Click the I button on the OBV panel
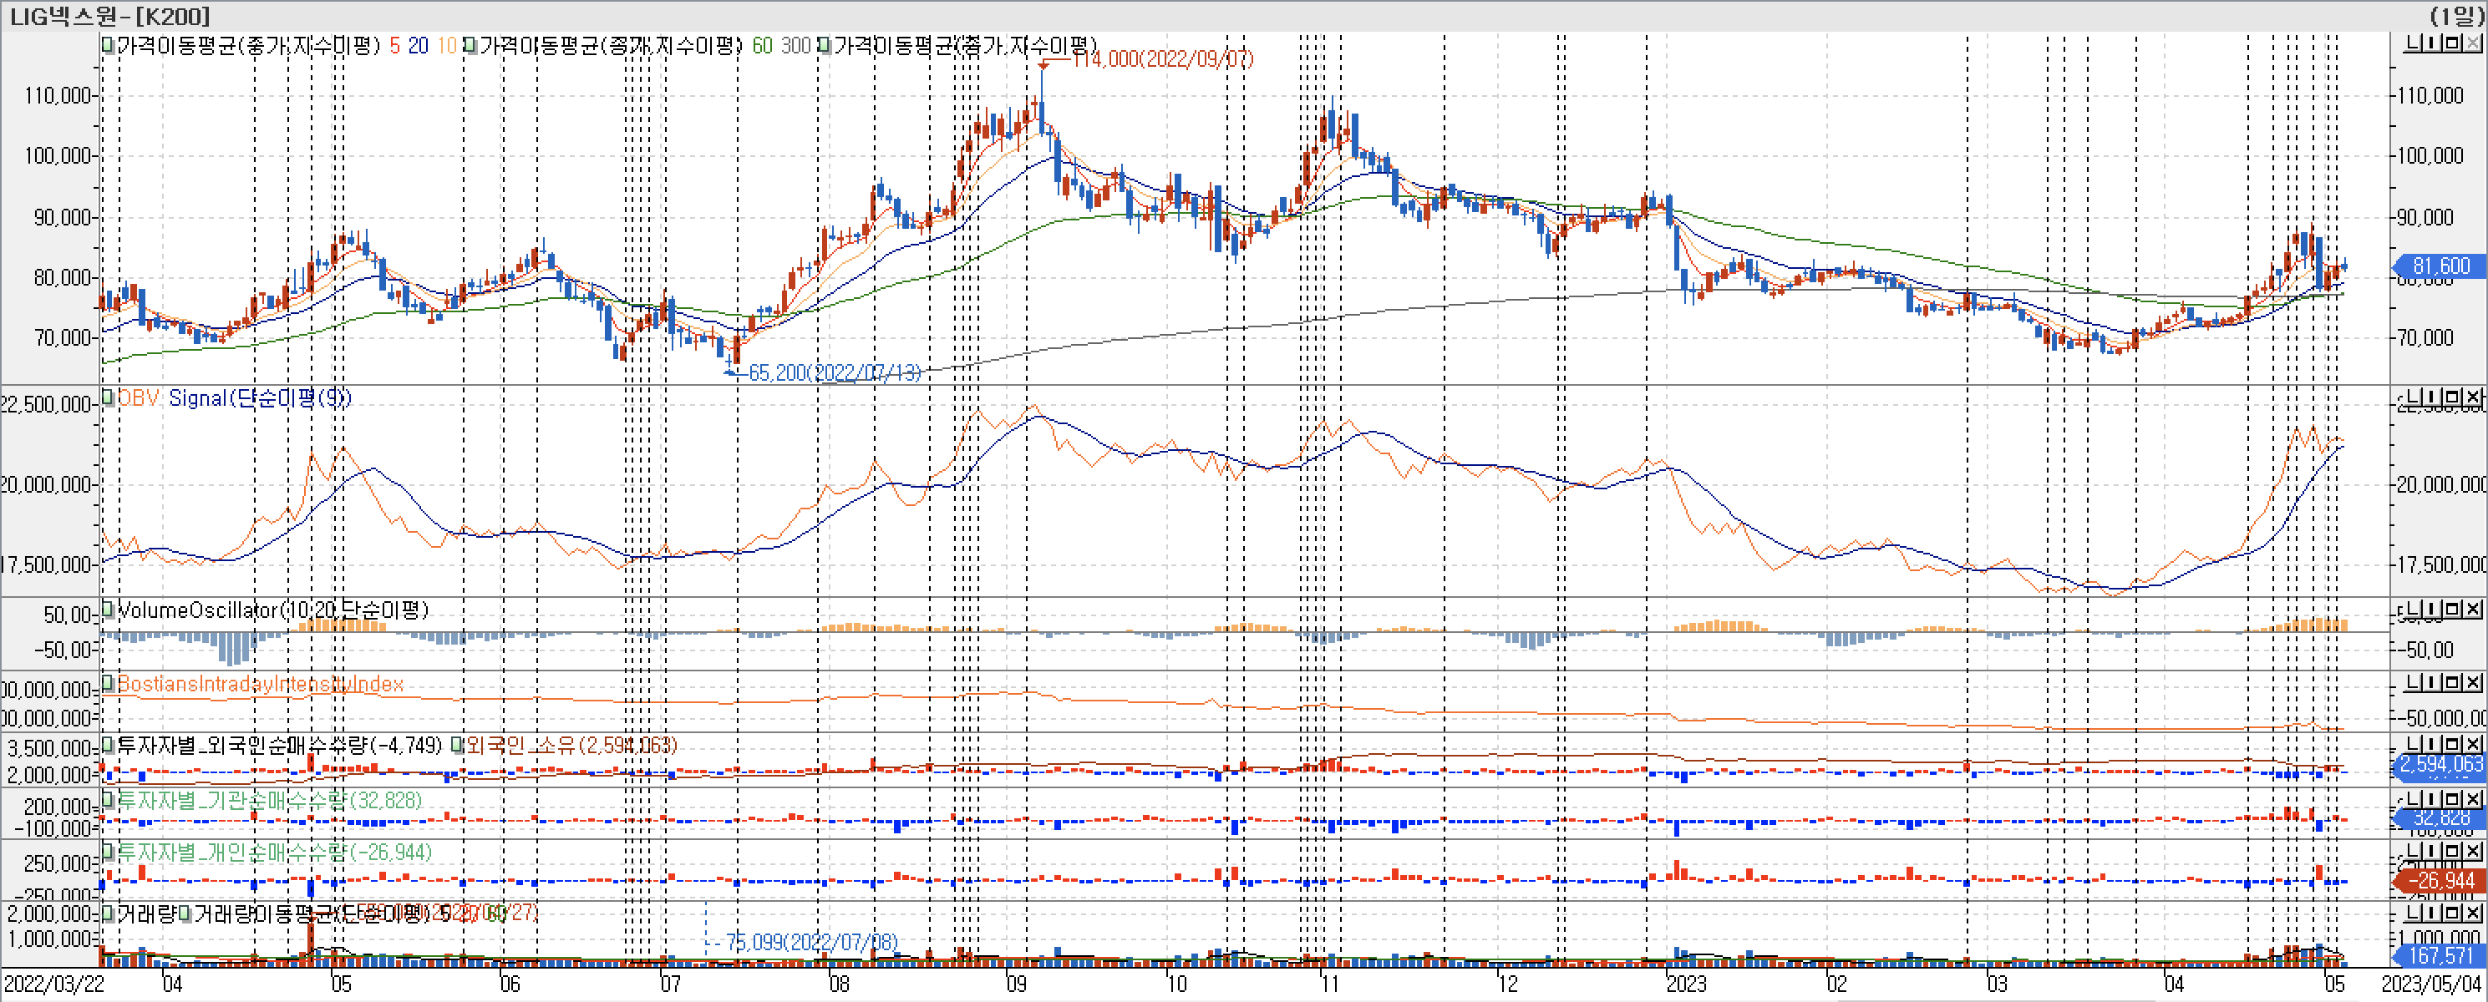2488x1002 pixels. (2432, 397)
